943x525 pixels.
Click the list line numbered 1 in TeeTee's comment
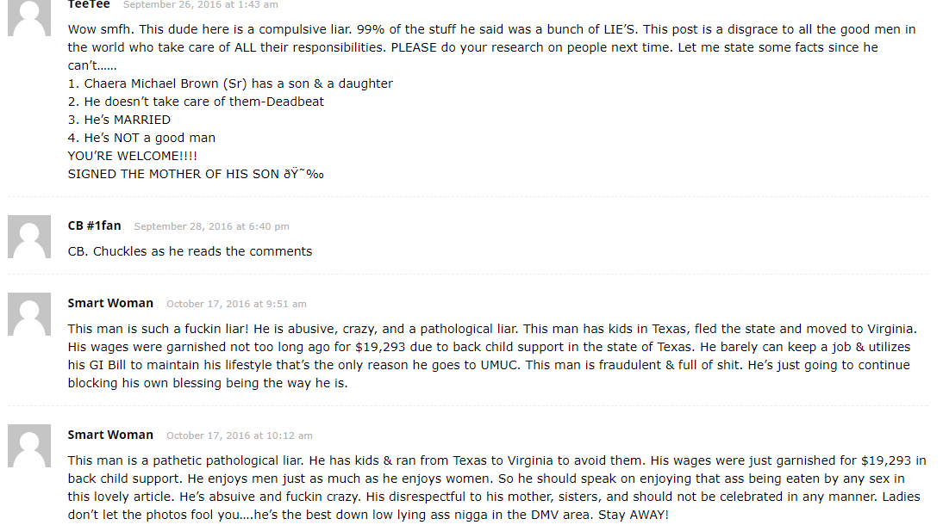coord(230,83)
